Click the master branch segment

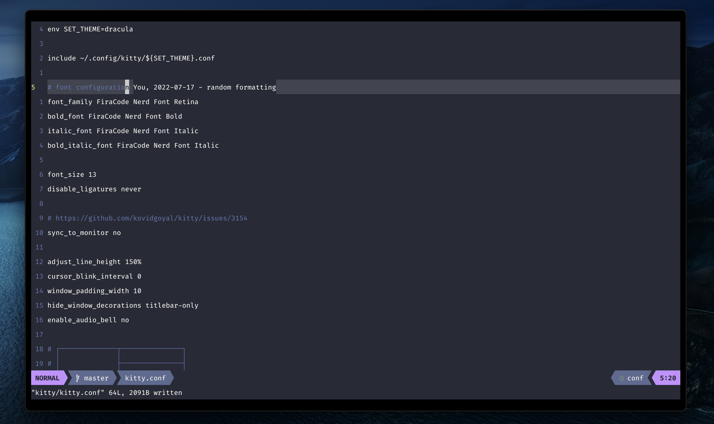pos(96,378)
